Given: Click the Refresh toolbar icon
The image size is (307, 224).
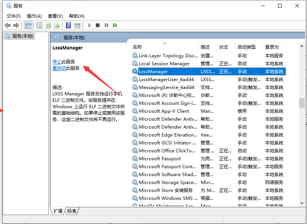Looking at the screenshot, I should (x=48, y=25).
